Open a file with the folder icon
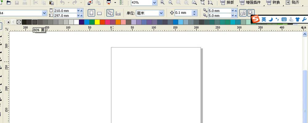 coord(9,2)
